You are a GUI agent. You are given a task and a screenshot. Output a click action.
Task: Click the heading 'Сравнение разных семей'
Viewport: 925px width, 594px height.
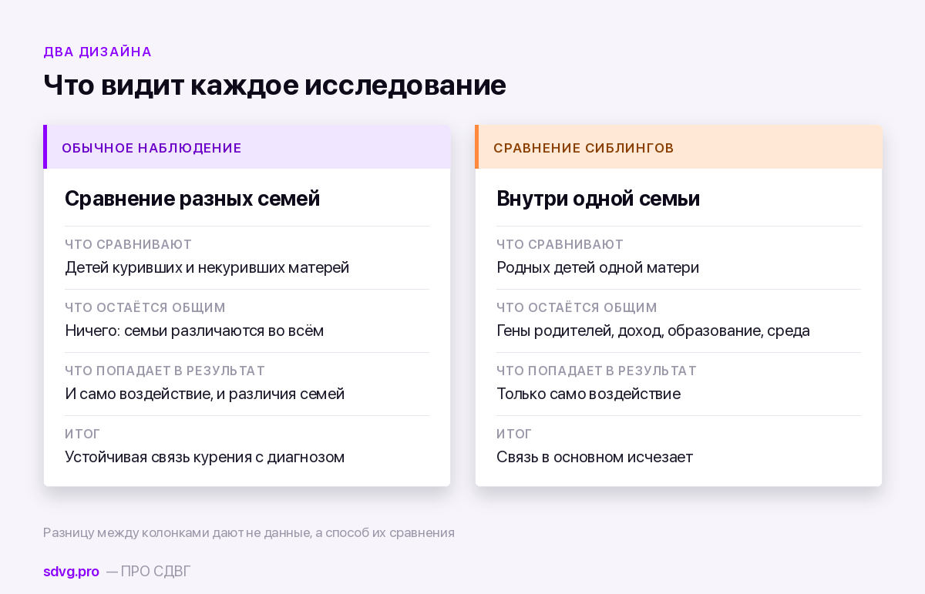192,199
